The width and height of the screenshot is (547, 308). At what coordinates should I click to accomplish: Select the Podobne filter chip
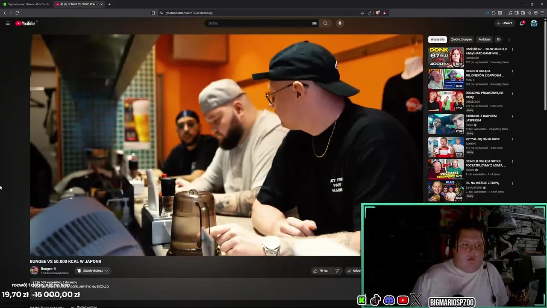point(484,39)
